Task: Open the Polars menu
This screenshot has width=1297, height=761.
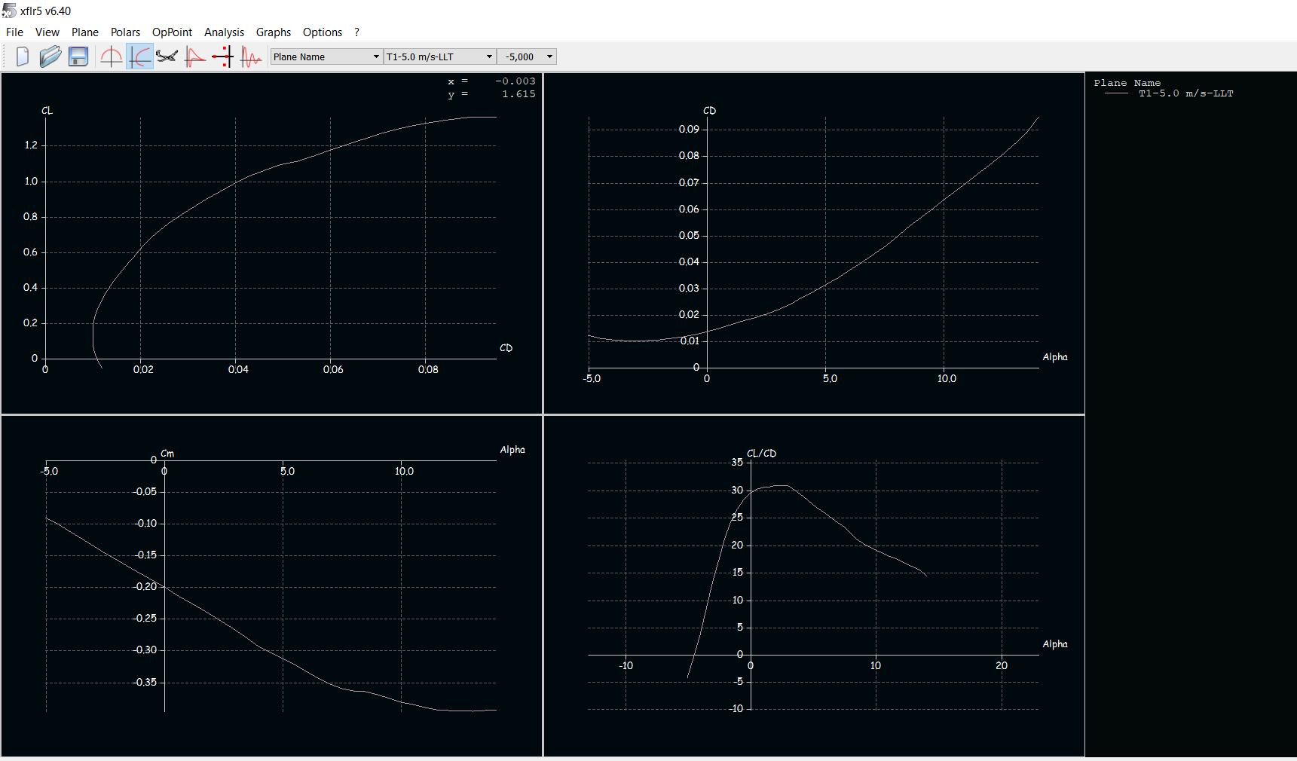Action: [x=125, y=32]
